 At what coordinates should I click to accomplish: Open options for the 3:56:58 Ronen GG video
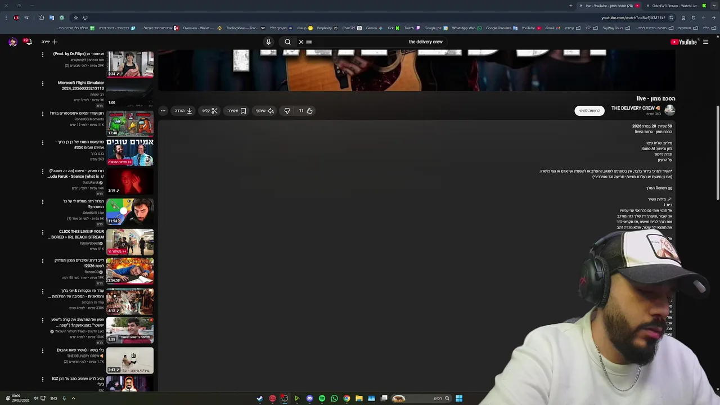(42, 261)
